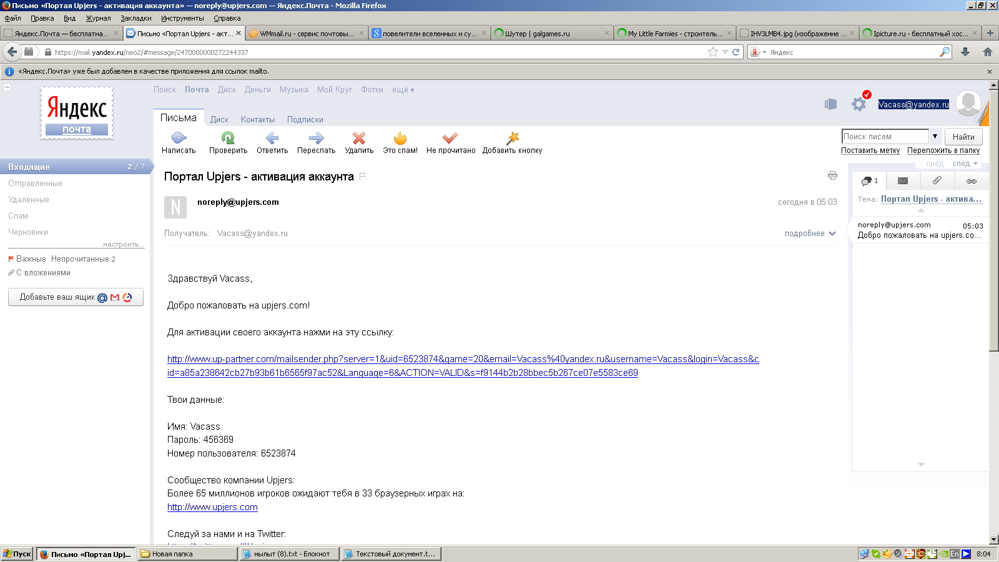Screen dimensions: 999x562
Task: Click the Добавить кнопку wand icon
Action: point(513,138)
